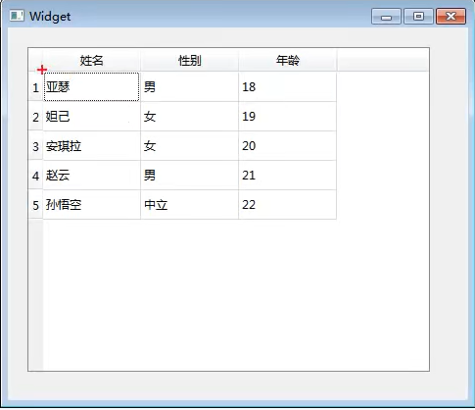The image size is (475, 410).
Task: Select the cell 孙悟空
Action: tap(92, 205)
